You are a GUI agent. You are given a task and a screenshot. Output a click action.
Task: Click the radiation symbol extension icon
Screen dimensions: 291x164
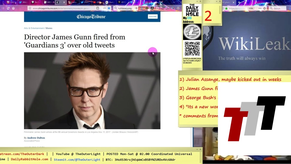(147, 8)
